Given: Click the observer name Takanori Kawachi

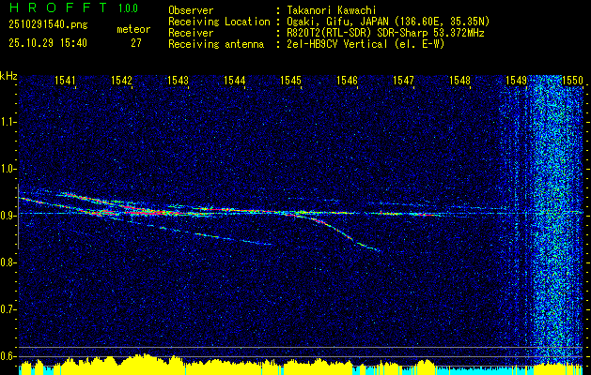Looking at the screenshot, I should (x=332, y=10).
